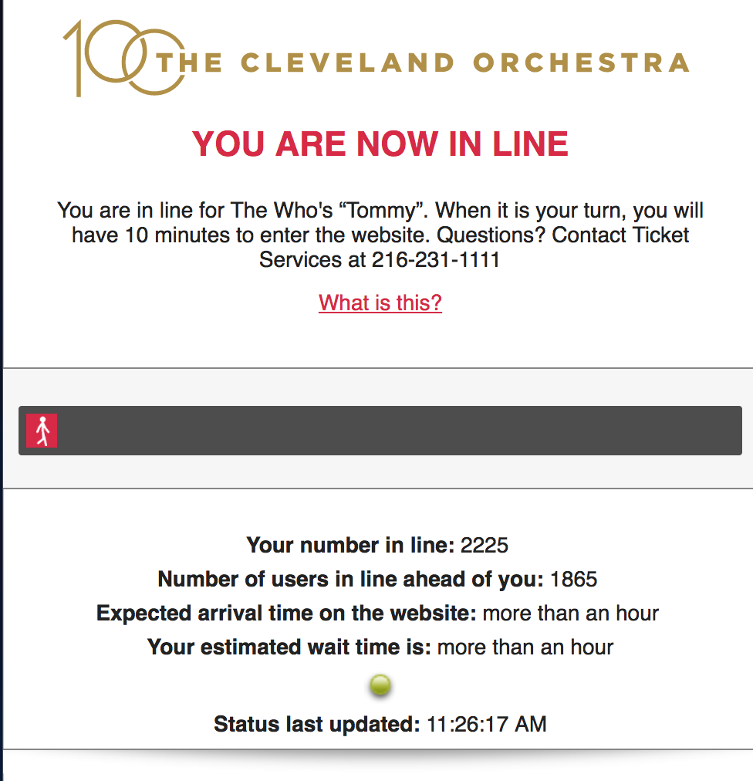Click the "Status last updated" label
The image size is (753, 781).
[317, 724]
